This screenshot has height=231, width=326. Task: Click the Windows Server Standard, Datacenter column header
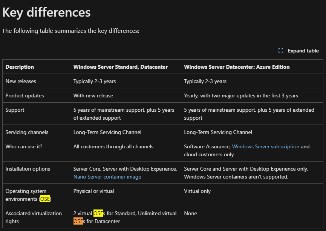coord(120,67)
